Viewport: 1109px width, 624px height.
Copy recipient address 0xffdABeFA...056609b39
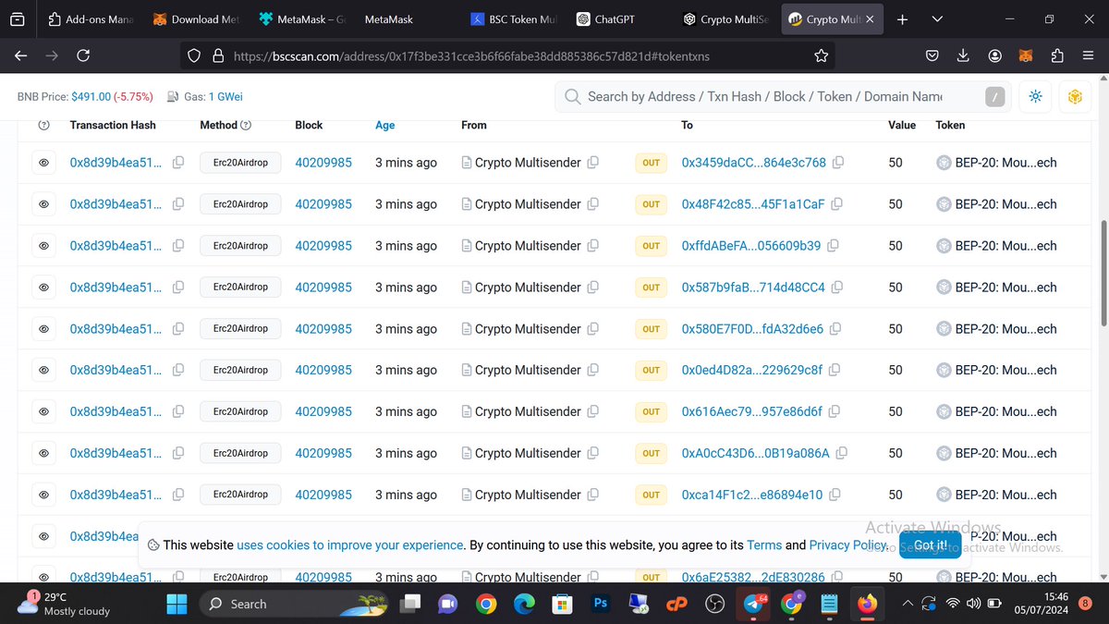(x=833, y=246)
